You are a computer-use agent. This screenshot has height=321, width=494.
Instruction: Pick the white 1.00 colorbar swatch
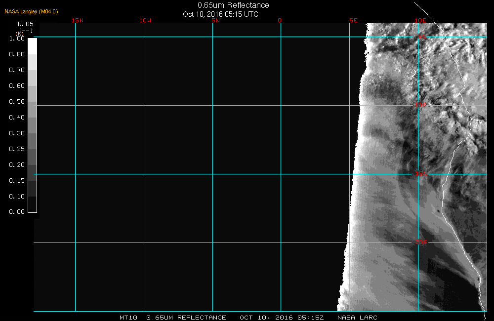(x=32, y=45)
